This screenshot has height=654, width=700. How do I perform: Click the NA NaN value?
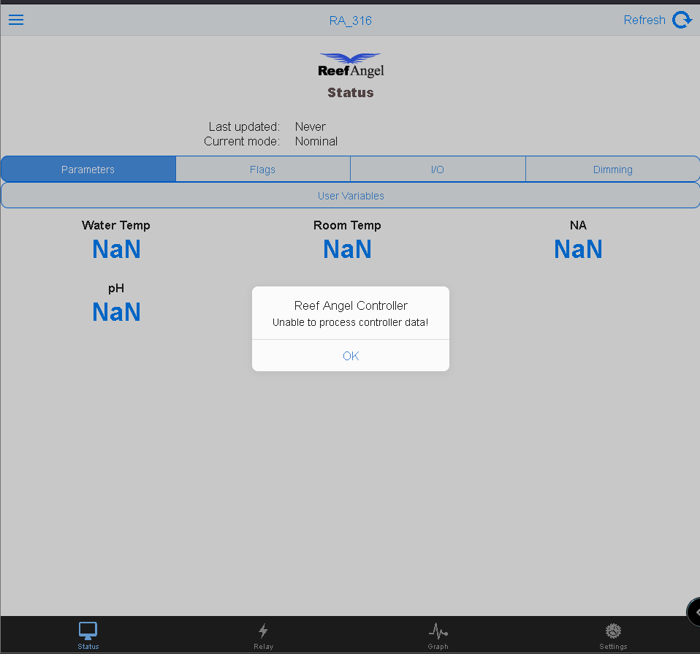click(578, 249)
